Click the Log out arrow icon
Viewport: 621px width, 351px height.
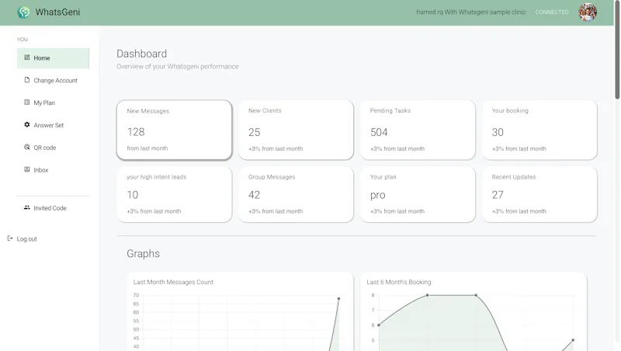(x=10, y=238)
